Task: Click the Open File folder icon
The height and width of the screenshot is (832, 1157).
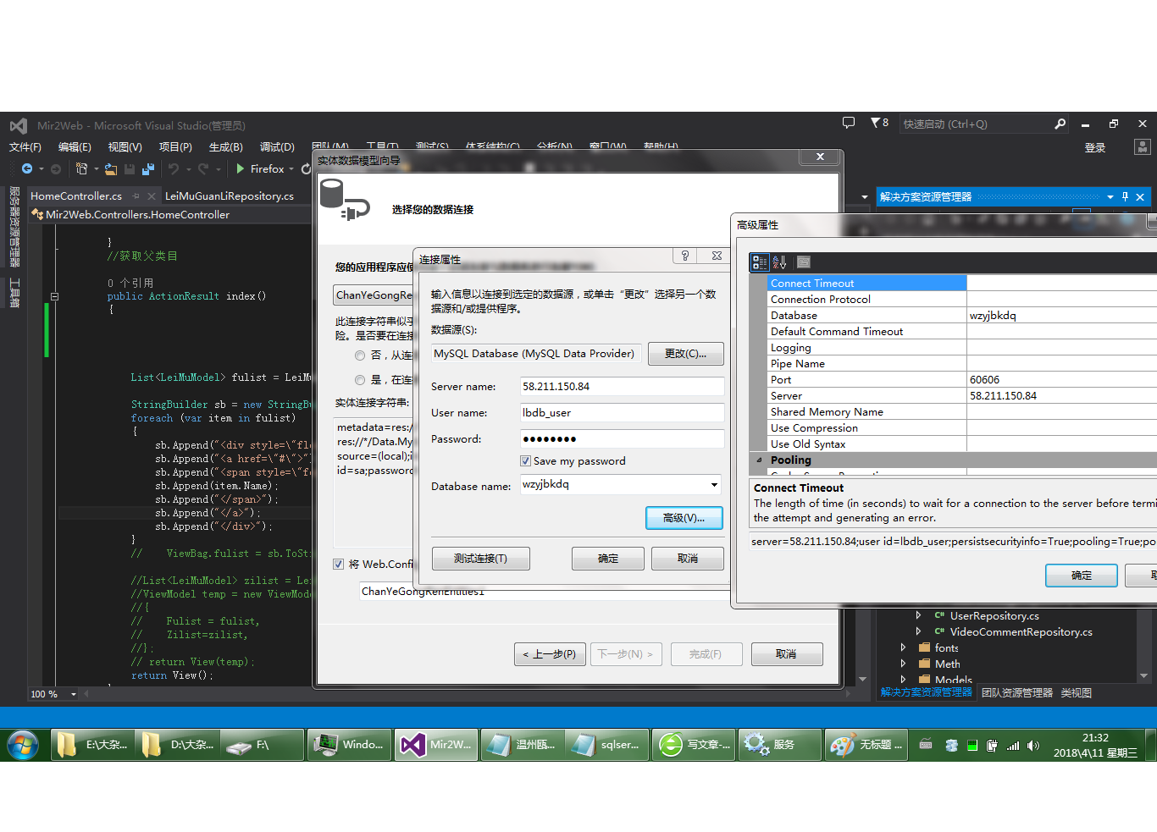Action: (111, 169)
